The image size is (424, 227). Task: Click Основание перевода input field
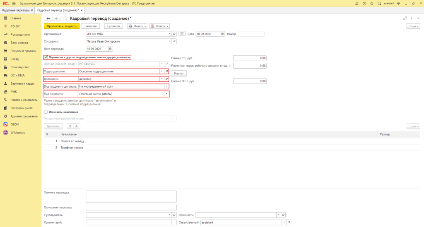point(131,208)
